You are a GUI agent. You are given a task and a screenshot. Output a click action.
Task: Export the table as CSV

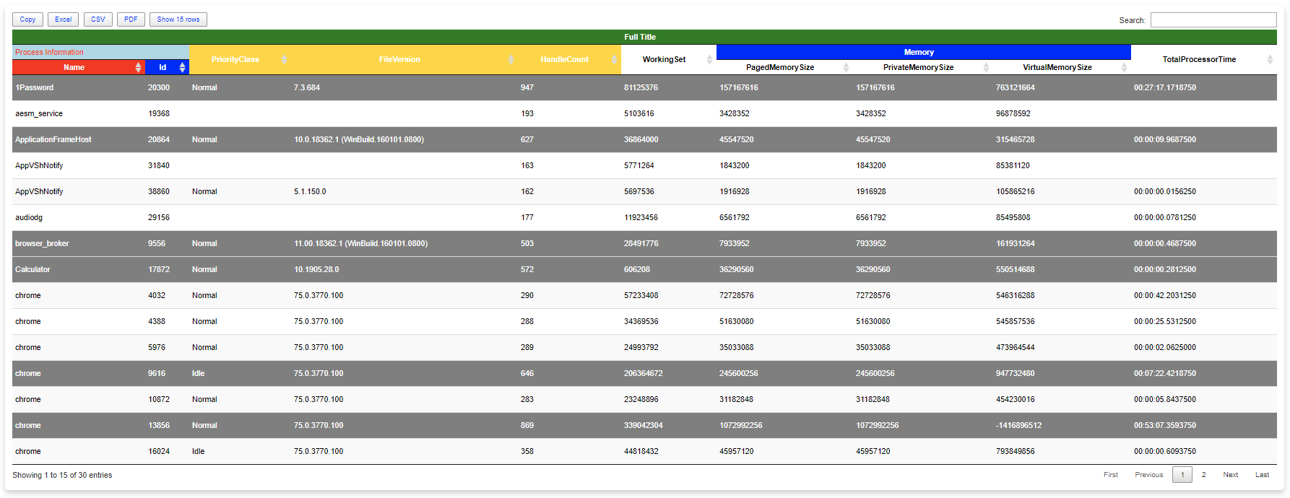(98, 19)
